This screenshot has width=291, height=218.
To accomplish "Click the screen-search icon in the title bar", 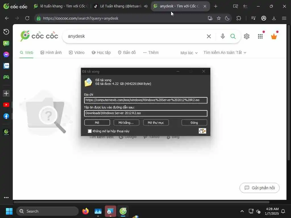I will pos(235,6).
